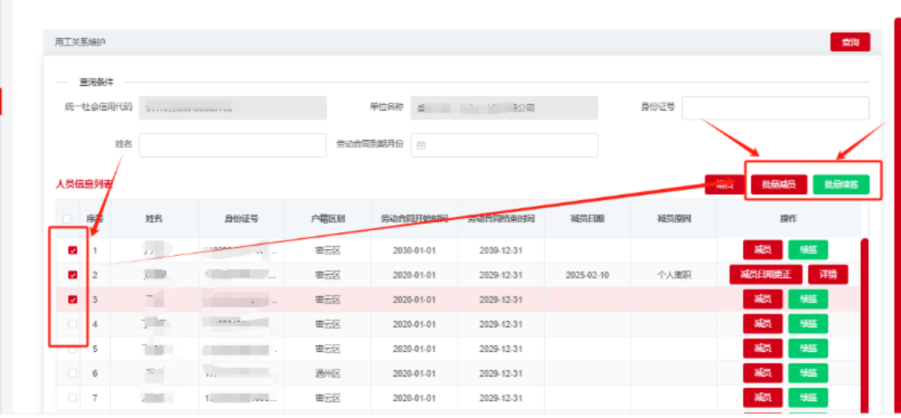This screenshot has height=418, width=901.
Task: Open 详情 details for row 2
Action: point(828,274)
